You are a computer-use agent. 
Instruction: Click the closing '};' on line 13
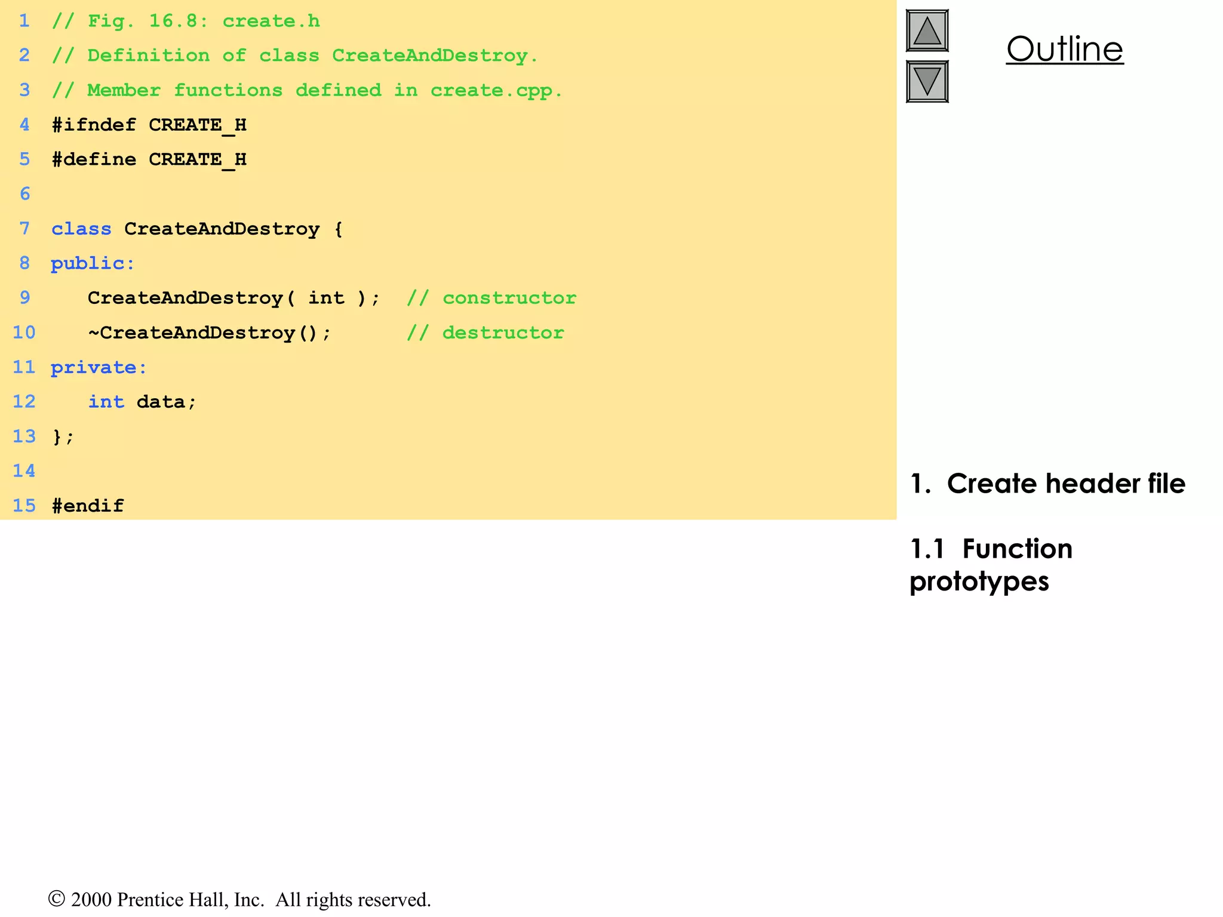[63, 437]
